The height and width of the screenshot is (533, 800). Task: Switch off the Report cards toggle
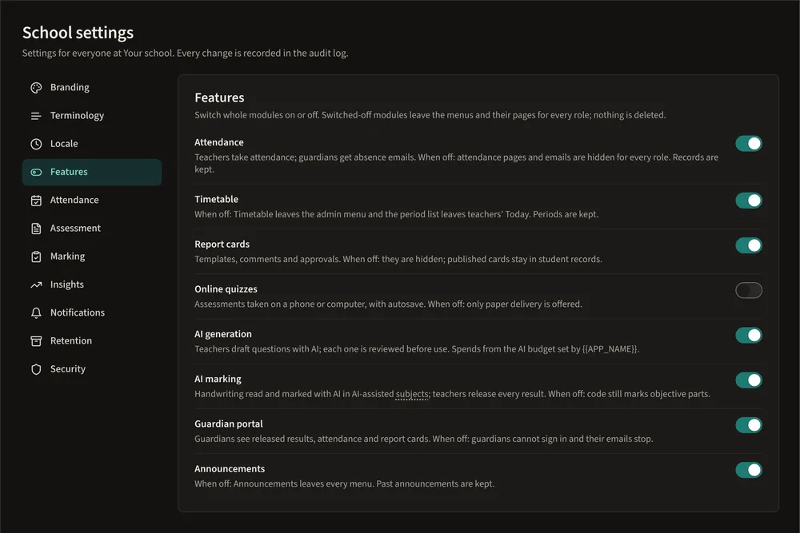749,245
